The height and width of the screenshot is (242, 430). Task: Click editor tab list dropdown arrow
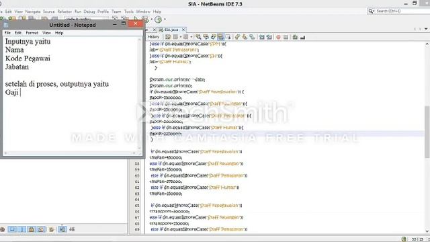[x=426, y=29]
